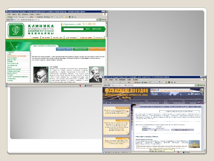Click photo of man with glasses
The height and width of the screenshot is (161, 214).
[41, 75]
